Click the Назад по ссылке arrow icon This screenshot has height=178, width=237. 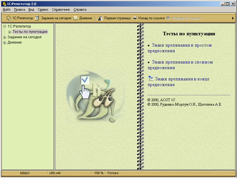135,18
